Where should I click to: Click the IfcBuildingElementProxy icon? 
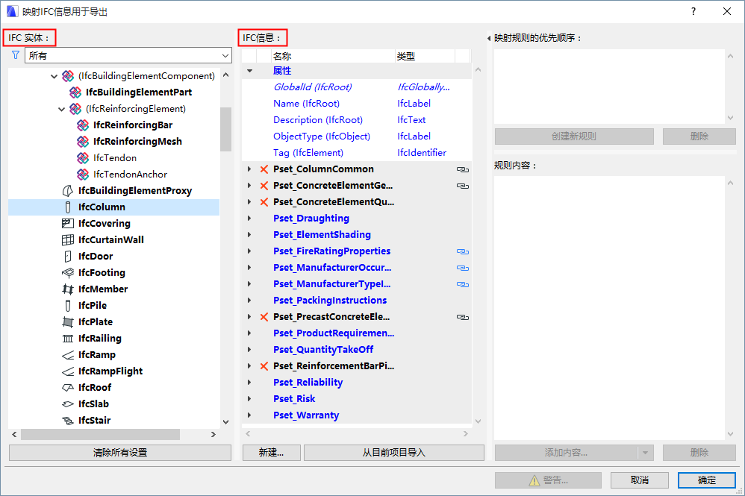click(x=68, y=191)
